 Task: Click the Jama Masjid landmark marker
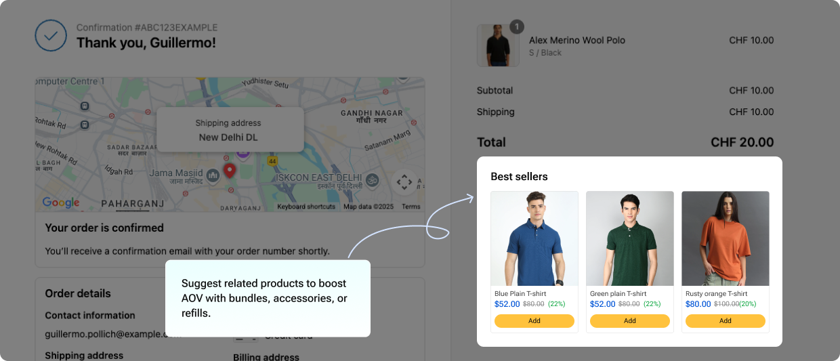coord(213,175)
